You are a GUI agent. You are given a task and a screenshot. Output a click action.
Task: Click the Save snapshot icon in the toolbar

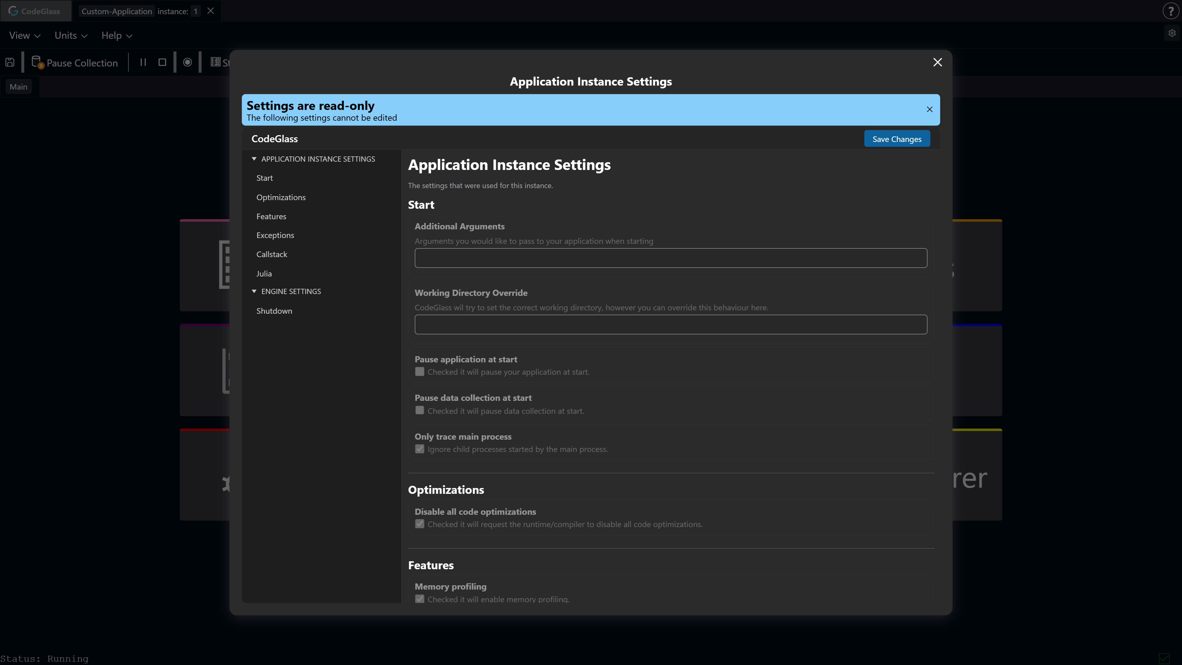coord(10,62)
